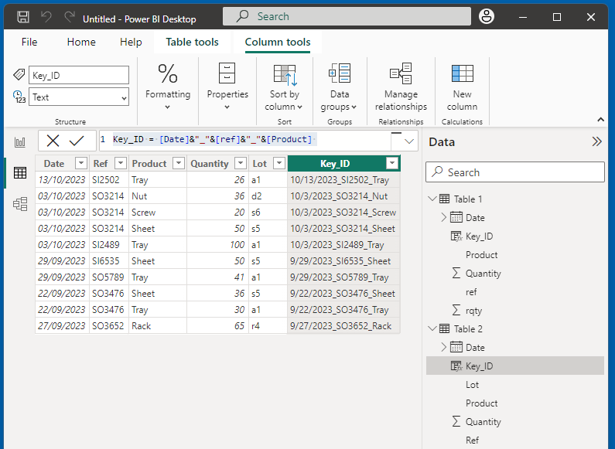
Task: Select Key_ID calculated column in Table 1
Action: point(472,236)
